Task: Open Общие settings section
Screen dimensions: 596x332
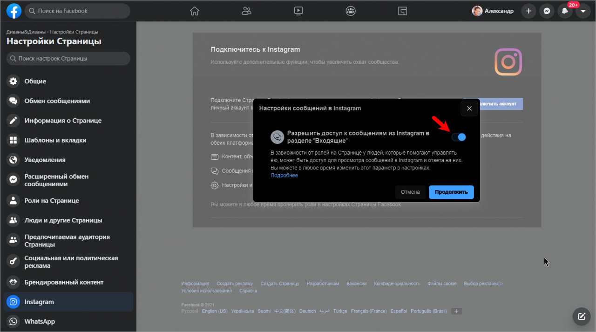Action: [68, 81]
